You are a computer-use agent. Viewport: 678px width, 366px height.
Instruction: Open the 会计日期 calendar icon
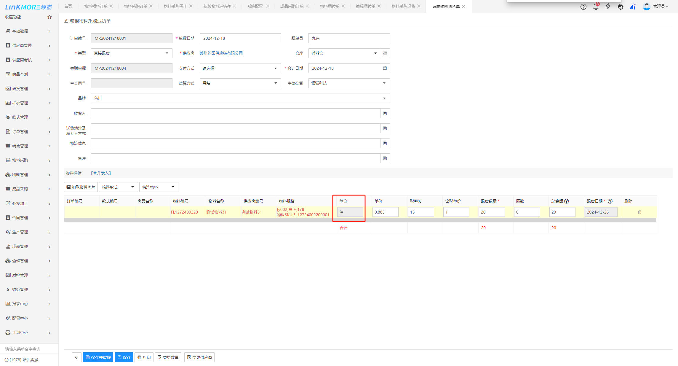pos(385,68)
